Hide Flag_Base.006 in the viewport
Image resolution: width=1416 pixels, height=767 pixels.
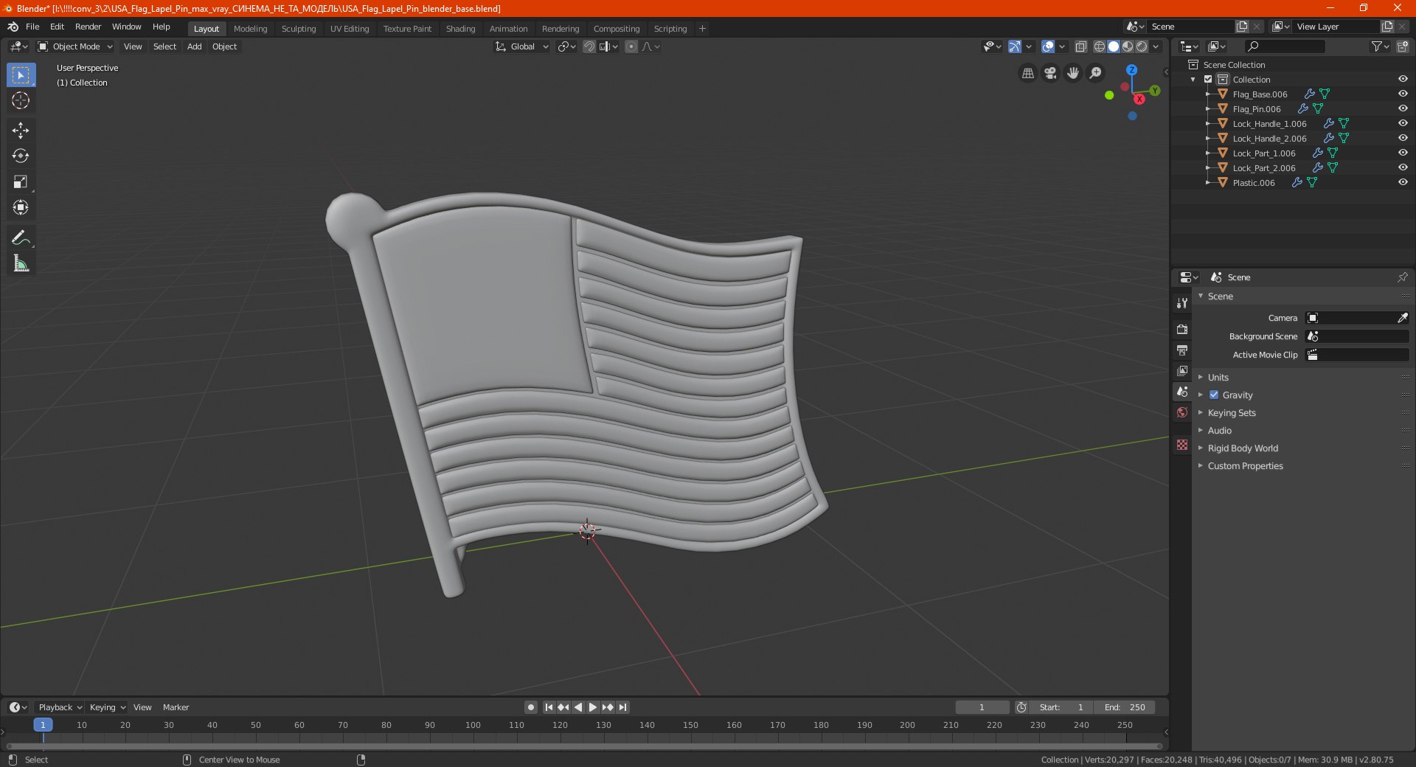point(1402,94)
